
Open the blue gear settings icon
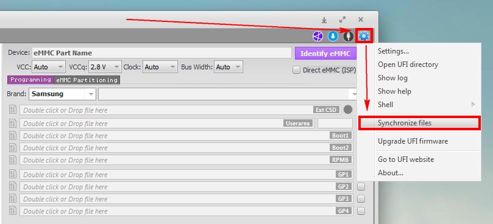(363, 37)
